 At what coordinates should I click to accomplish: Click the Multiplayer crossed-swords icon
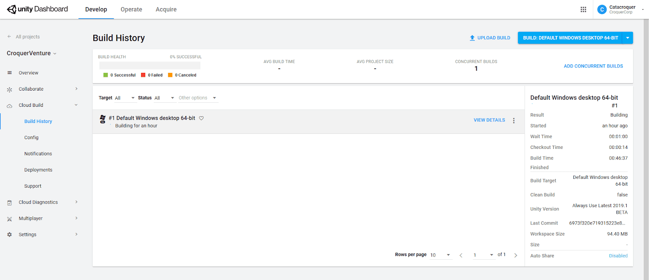[9, 219]
